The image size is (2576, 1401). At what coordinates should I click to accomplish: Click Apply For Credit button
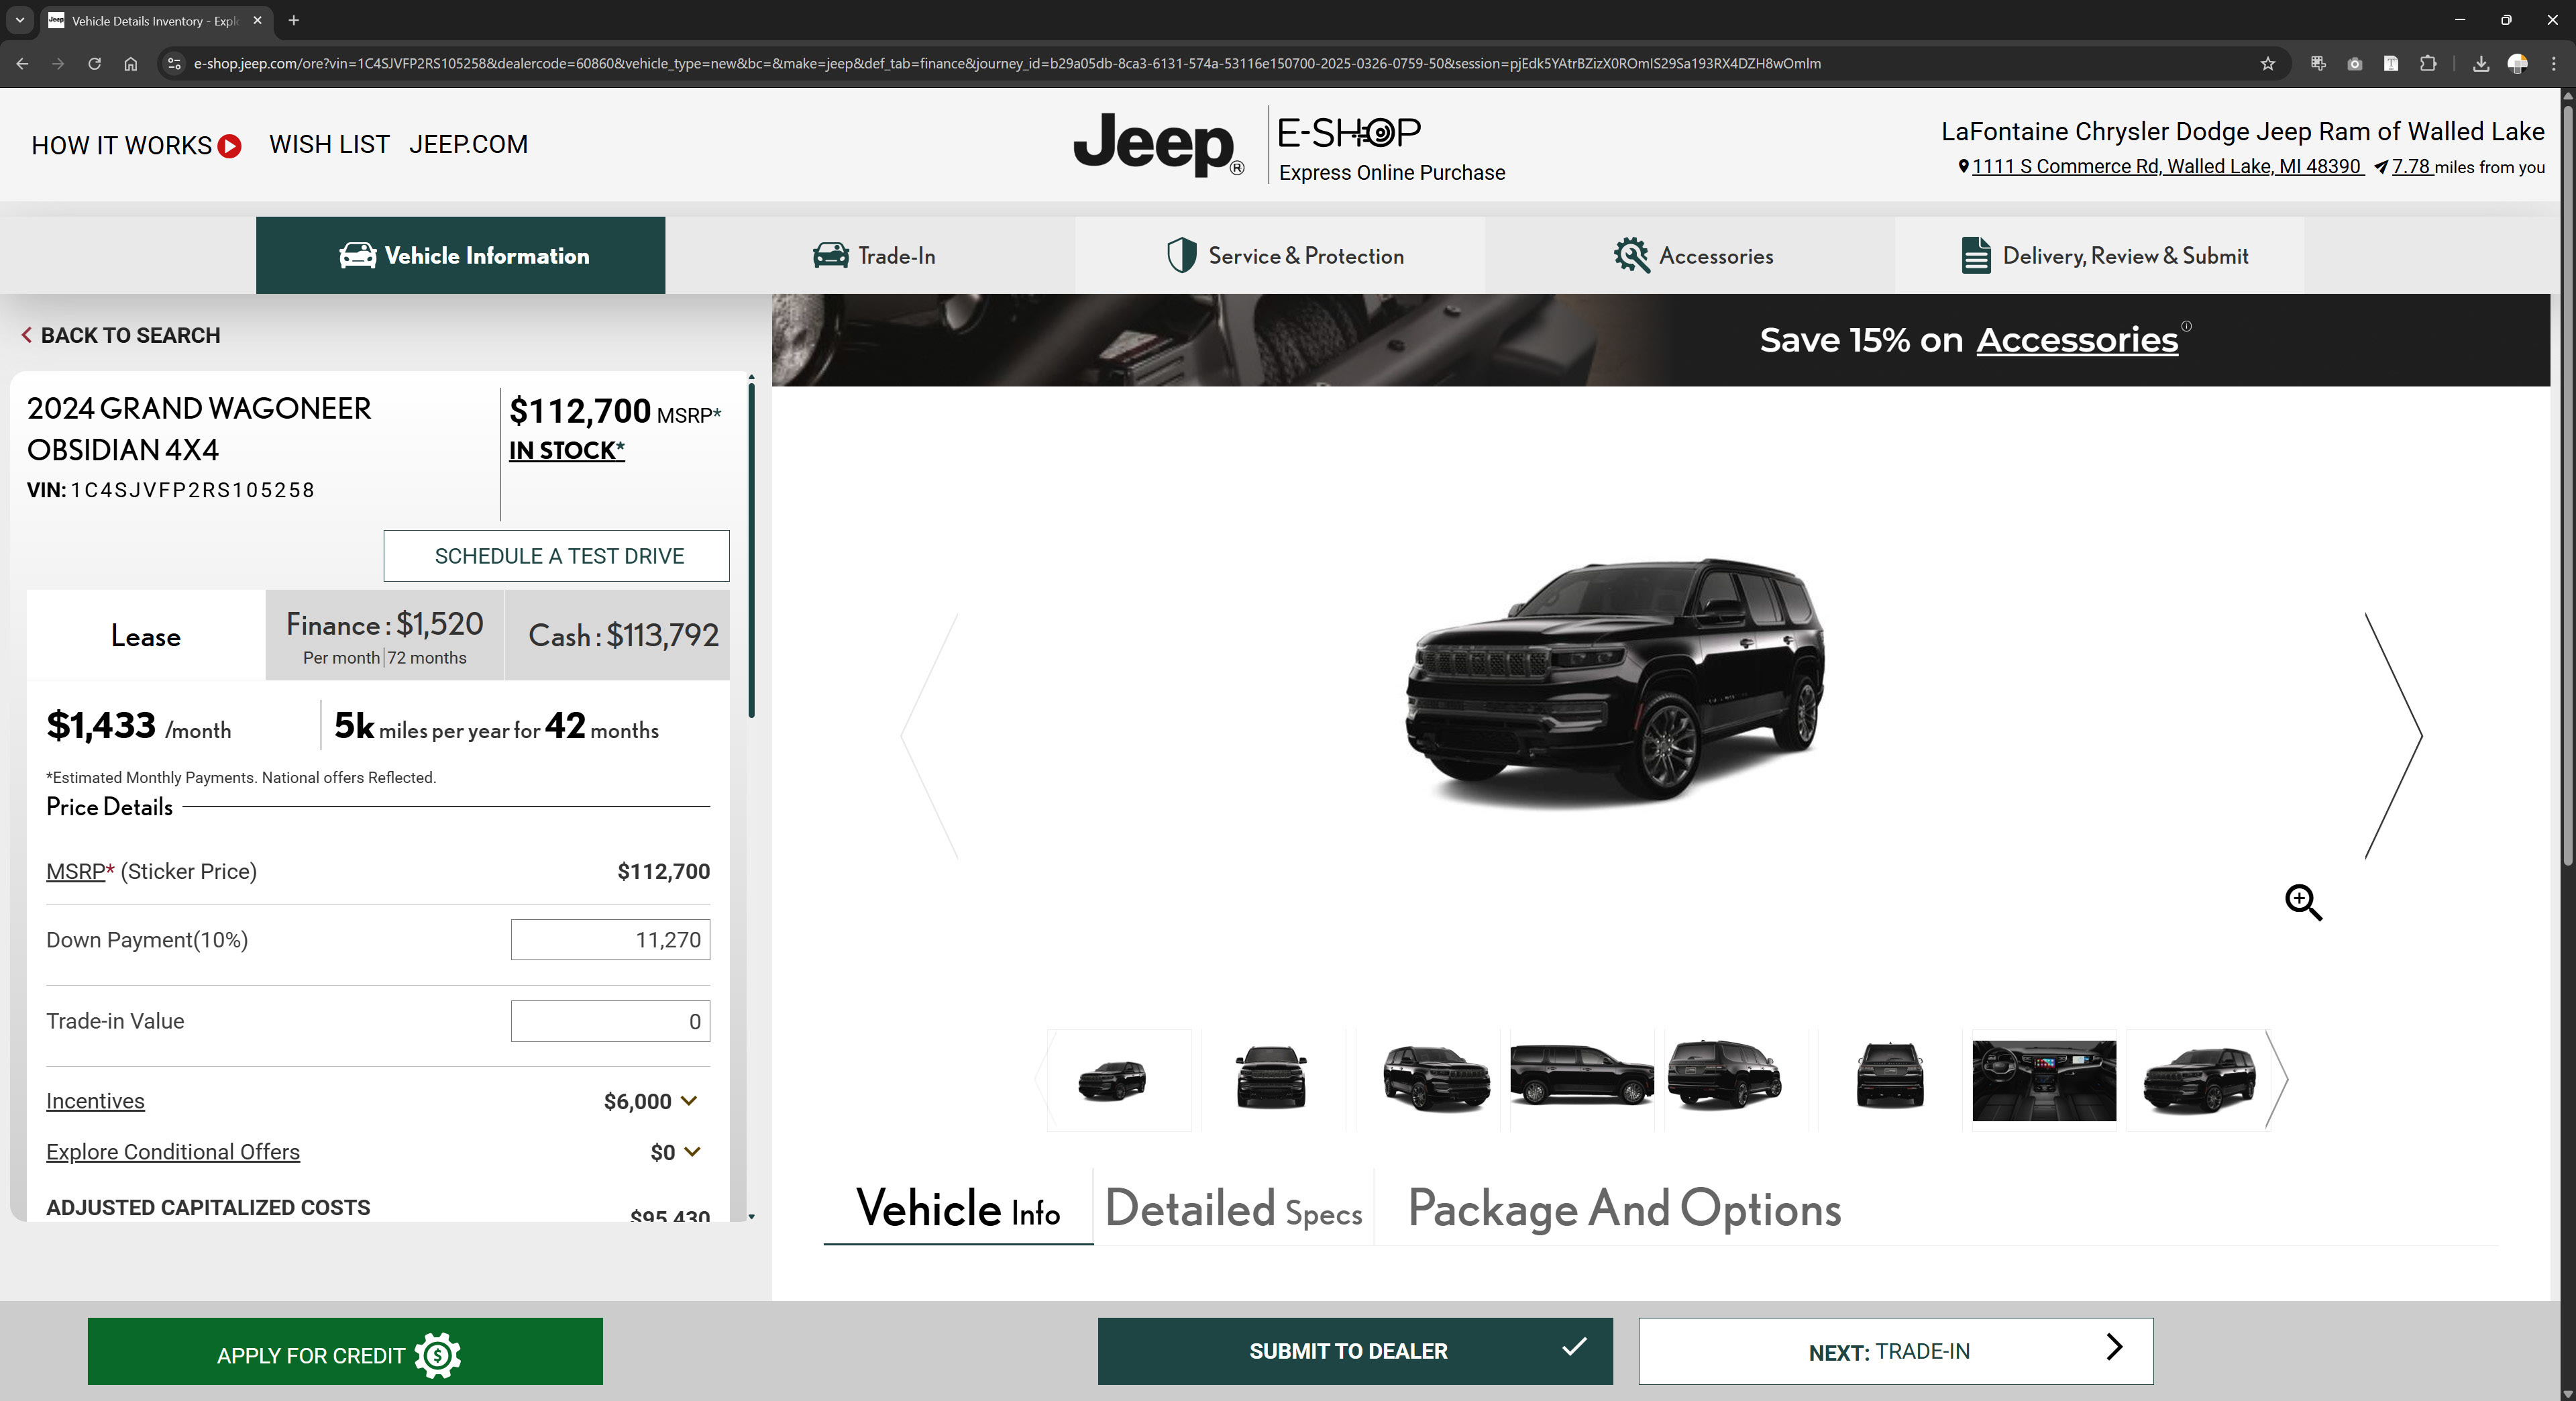pos(345,1351)
